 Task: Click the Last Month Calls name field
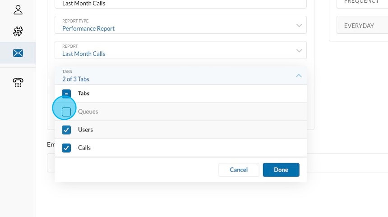(180, 4)
